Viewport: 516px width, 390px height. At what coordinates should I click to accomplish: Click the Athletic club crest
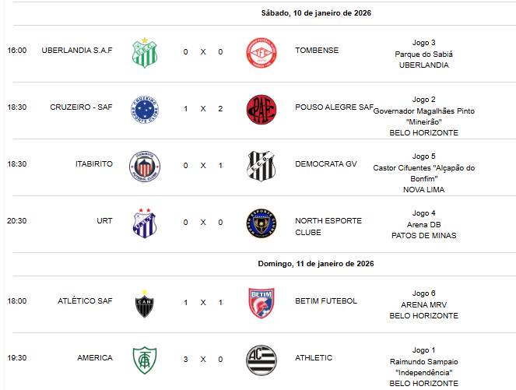tap(261, 358)
